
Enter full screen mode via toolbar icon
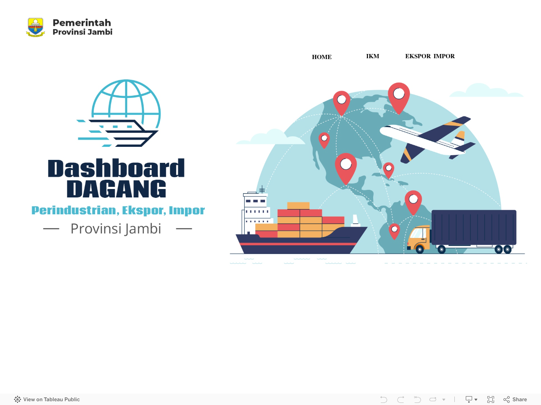tap(491, 400)
